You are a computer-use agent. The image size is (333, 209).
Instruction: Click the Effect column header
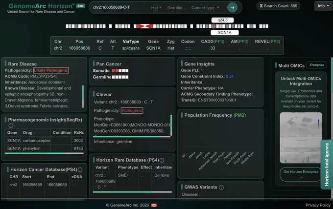(146, 167)
